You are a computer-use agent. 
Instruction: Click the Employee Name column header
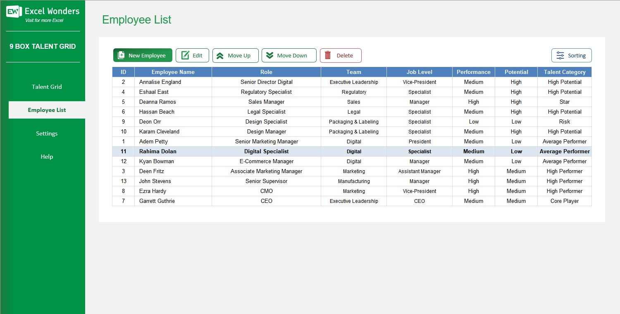[173, 71]
